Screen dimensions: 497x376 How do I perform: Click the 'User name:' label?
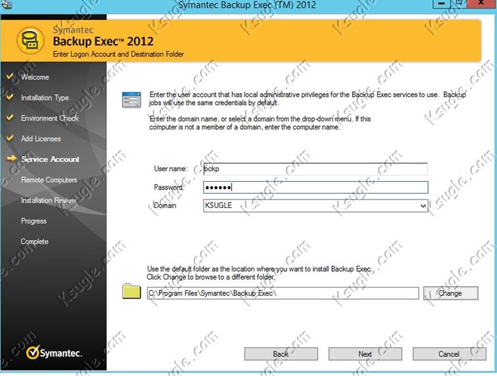[170, 169]
